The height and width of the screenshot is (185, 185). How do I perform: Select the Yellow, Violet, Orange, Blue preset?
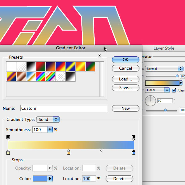[11, 77]
